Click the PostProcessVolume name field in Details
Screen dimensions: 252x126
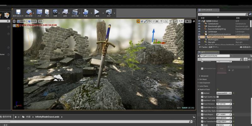click(x=215, y=56)
